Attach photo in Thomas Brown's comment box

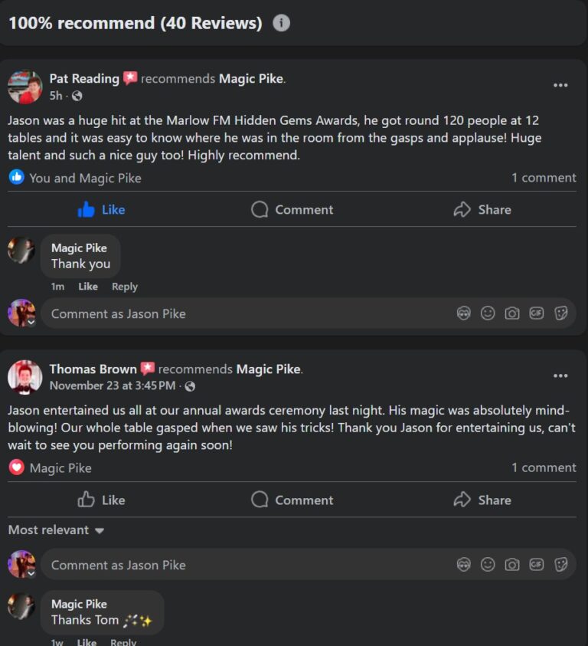(x=512, y=565)
